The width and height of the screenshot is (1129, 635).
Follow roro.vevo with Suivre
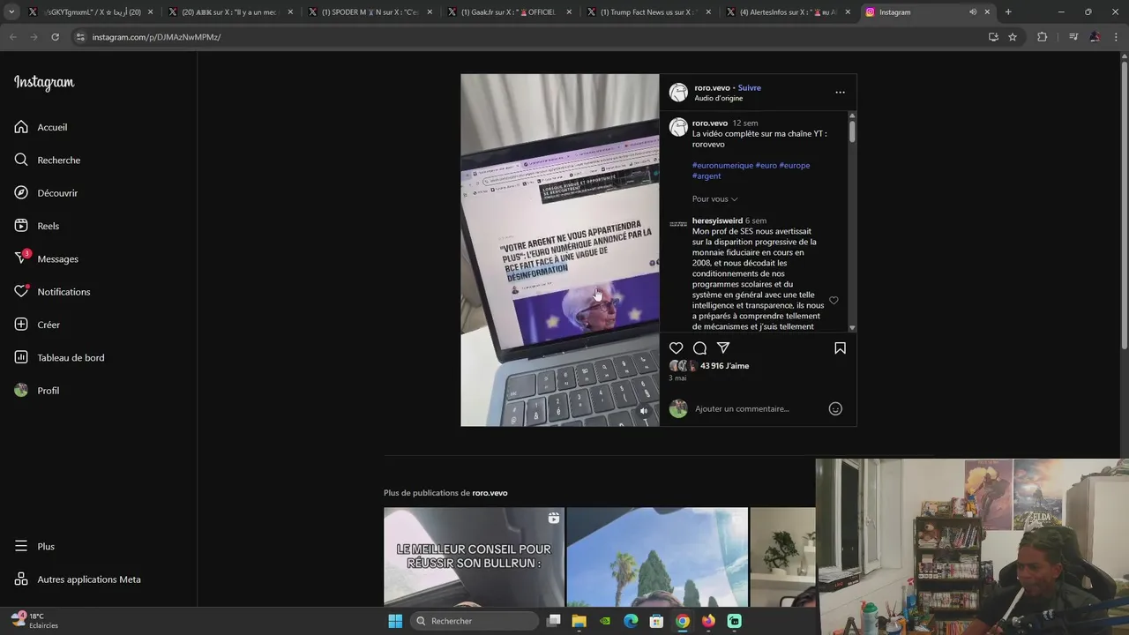tap(750, 87)
